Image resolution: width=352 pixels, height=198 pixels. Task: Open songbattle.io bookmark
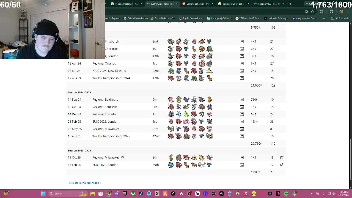pyautogui.click(x=304, y=18)
